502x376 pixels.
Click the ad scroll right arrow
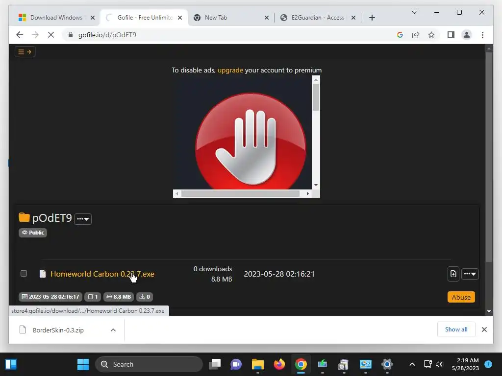click(308, 193)
